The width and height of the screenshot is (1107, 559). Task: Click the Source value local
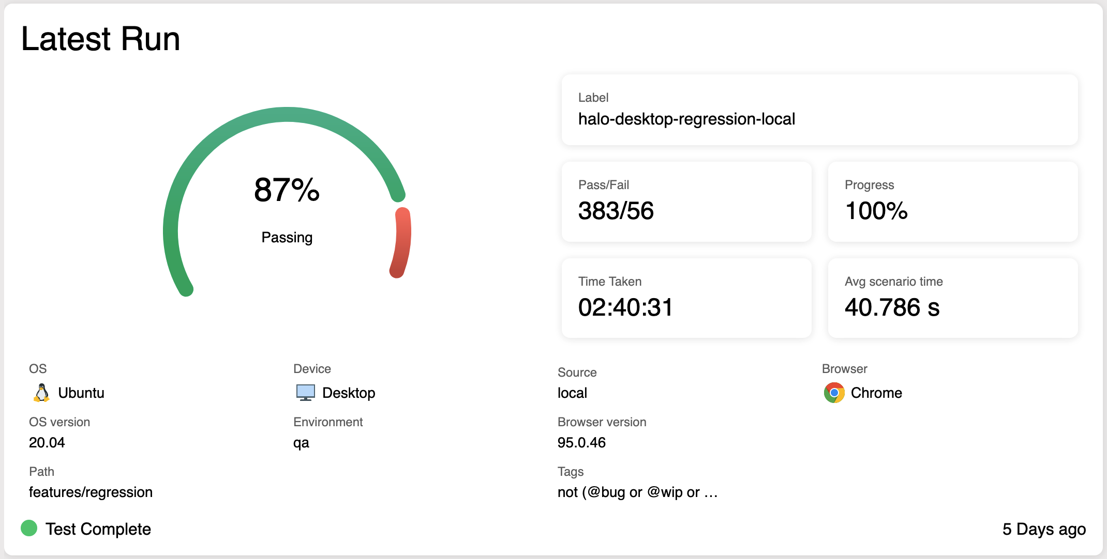572,393
